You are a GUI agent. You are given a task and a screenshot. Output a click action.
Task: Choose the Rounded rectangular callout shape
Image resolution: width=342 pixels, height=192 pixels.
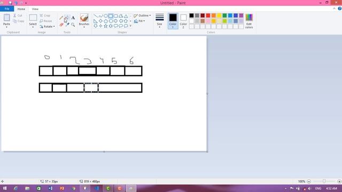[116, 26]
